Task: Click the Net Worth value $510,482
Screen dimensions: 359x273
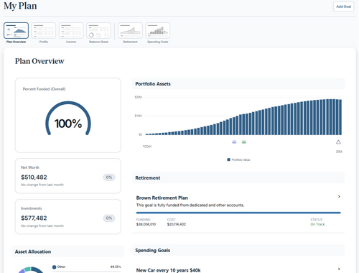Action: (34, 177)
